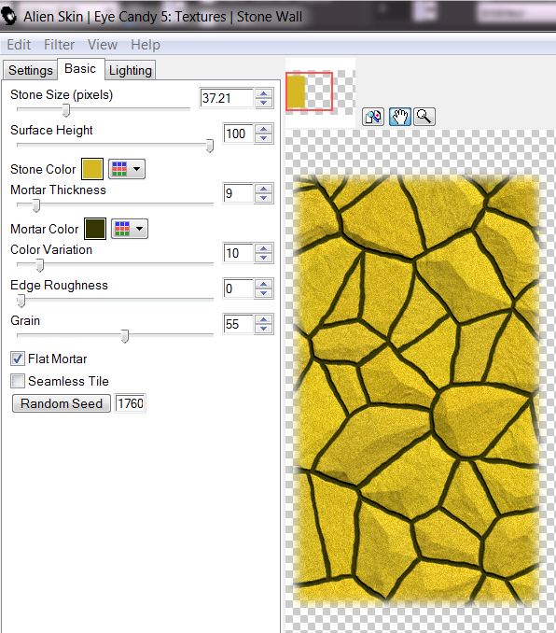Image resolution: width=556 pixels, height=633 pixels.
Task: Increase Mortar Thickness with up arrow
Action: pos(264,189)
